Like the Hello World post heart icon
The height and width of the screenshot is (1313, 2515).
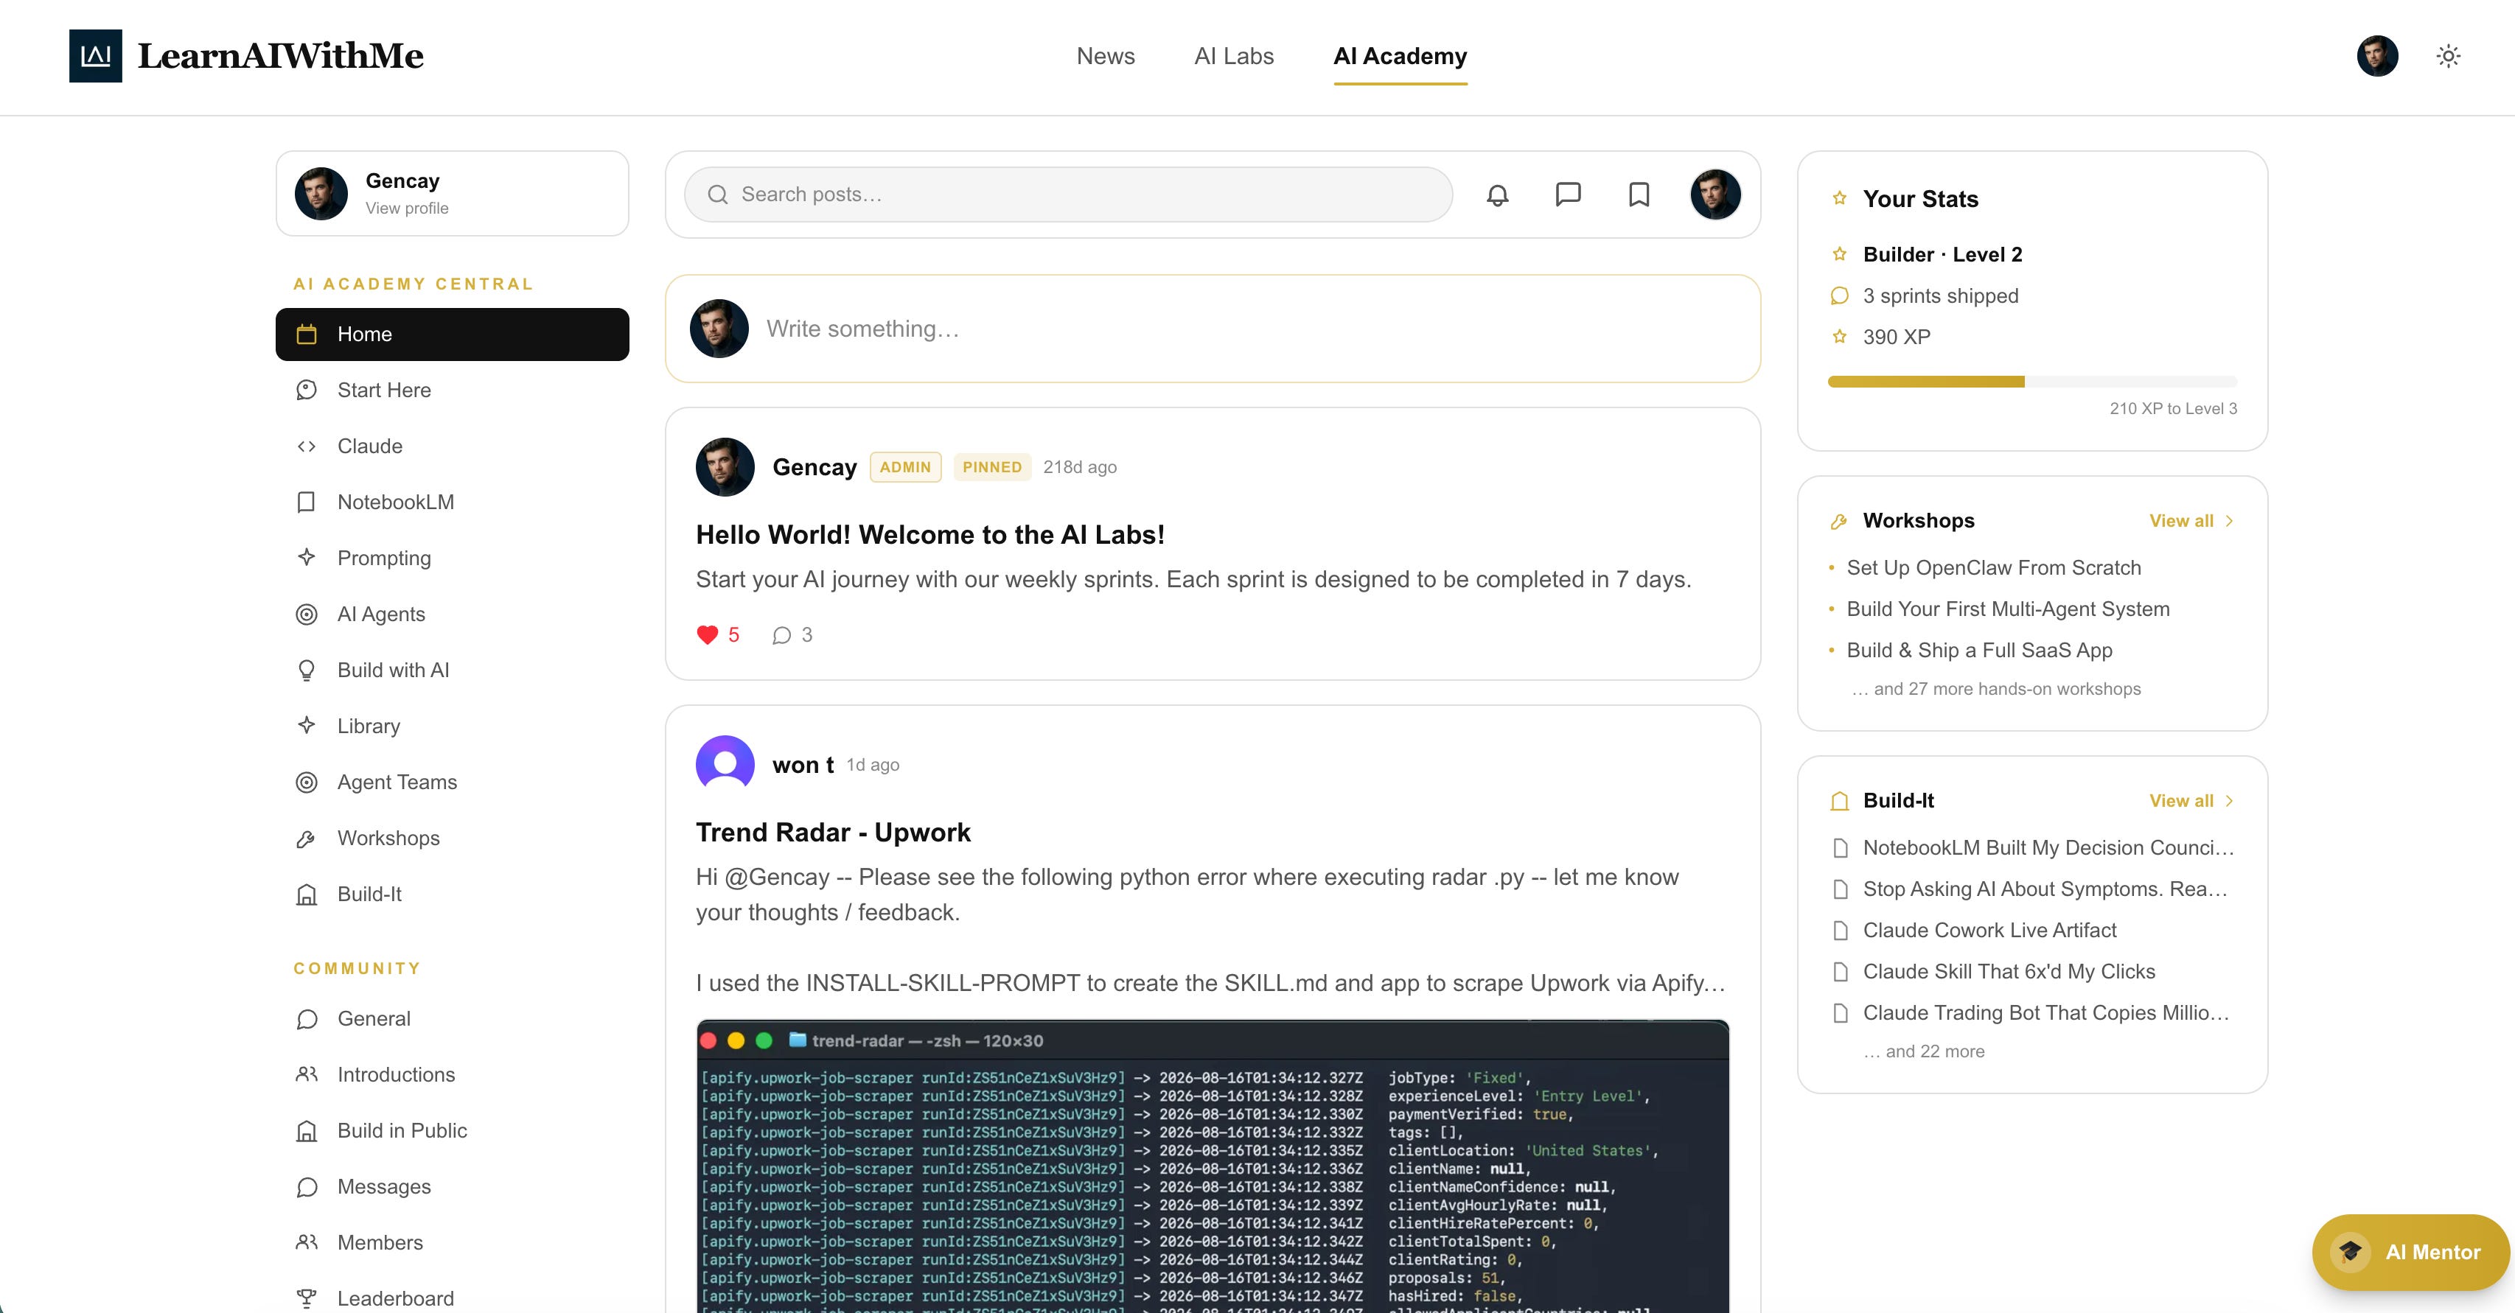pos(708,634)
